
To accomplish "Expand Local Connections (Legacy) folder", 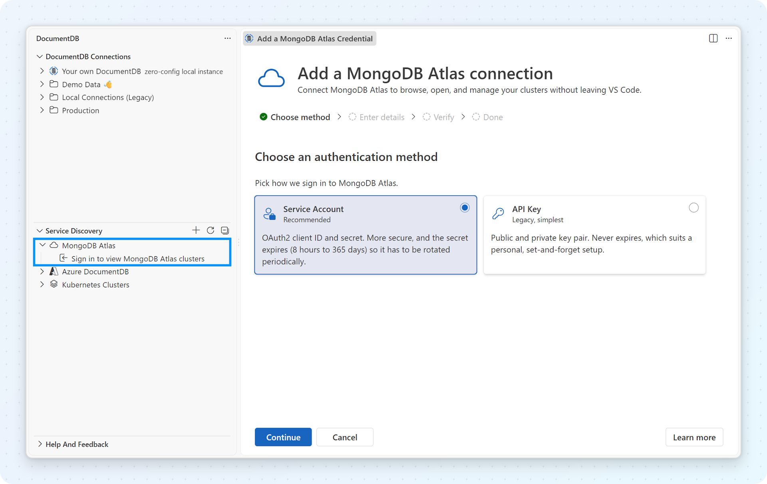I will pyautogui.click(x=42, y=97).
